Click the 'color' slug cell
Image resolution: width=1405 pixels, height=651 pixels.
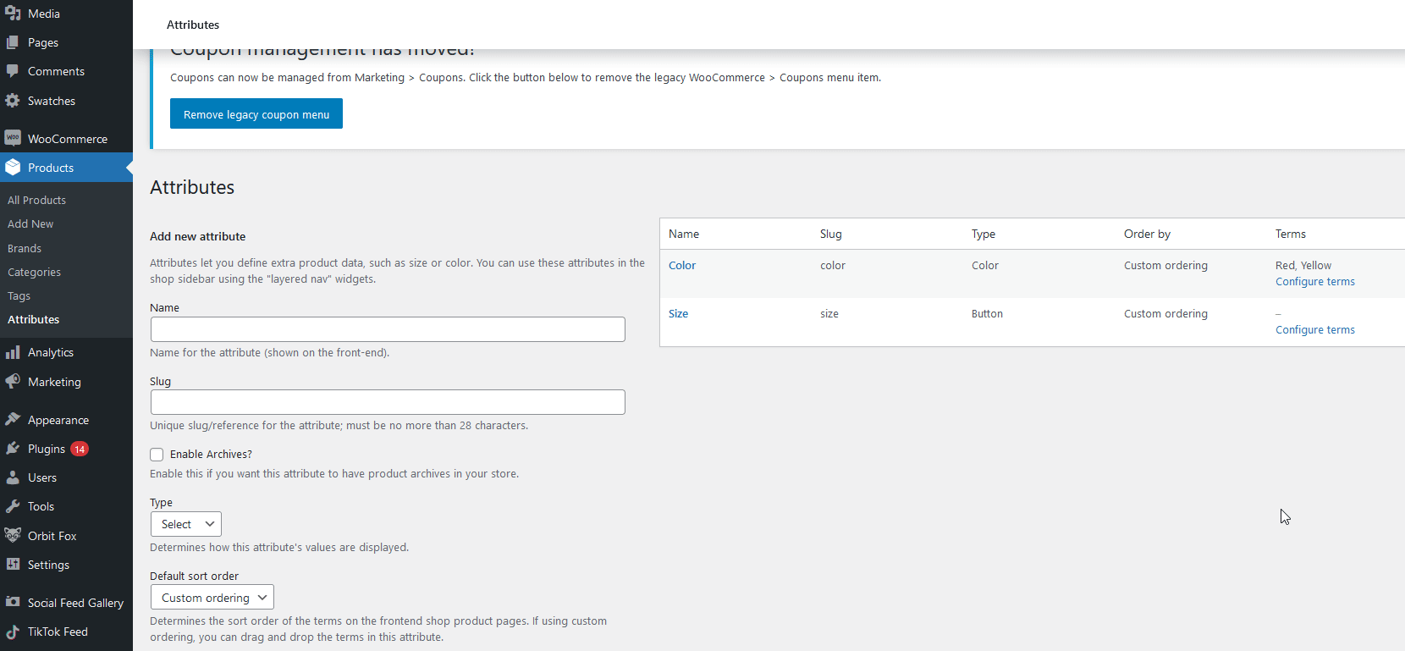(833, 265)
